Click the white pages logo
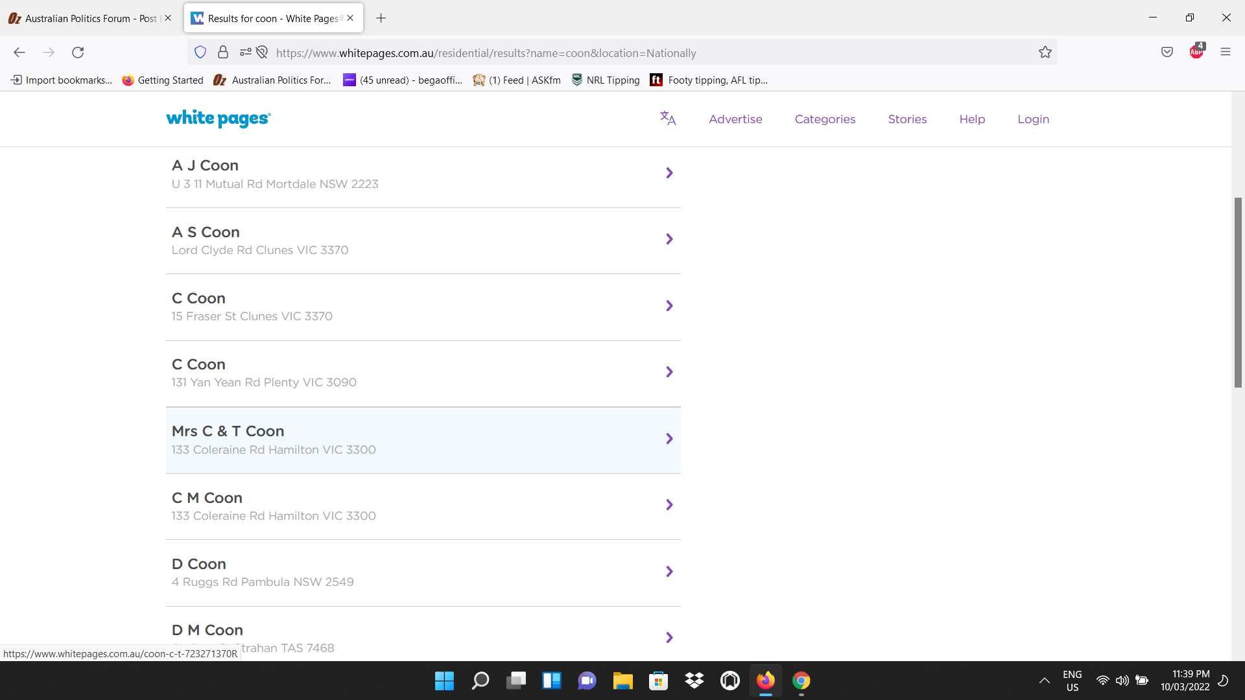 click(x=219, y=119)
